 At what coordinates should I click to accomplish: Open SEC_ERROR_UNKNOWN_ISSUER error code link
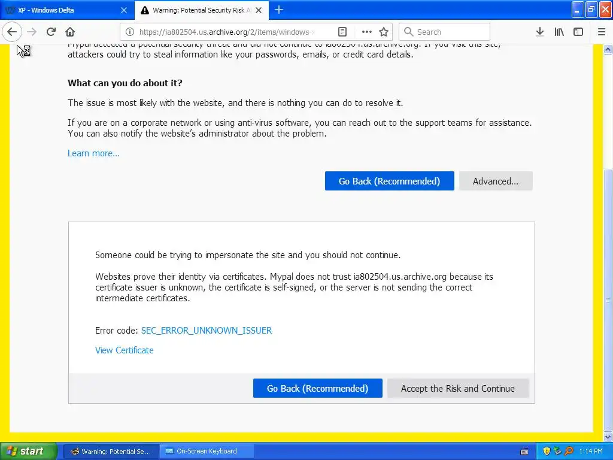coord(207,331)
